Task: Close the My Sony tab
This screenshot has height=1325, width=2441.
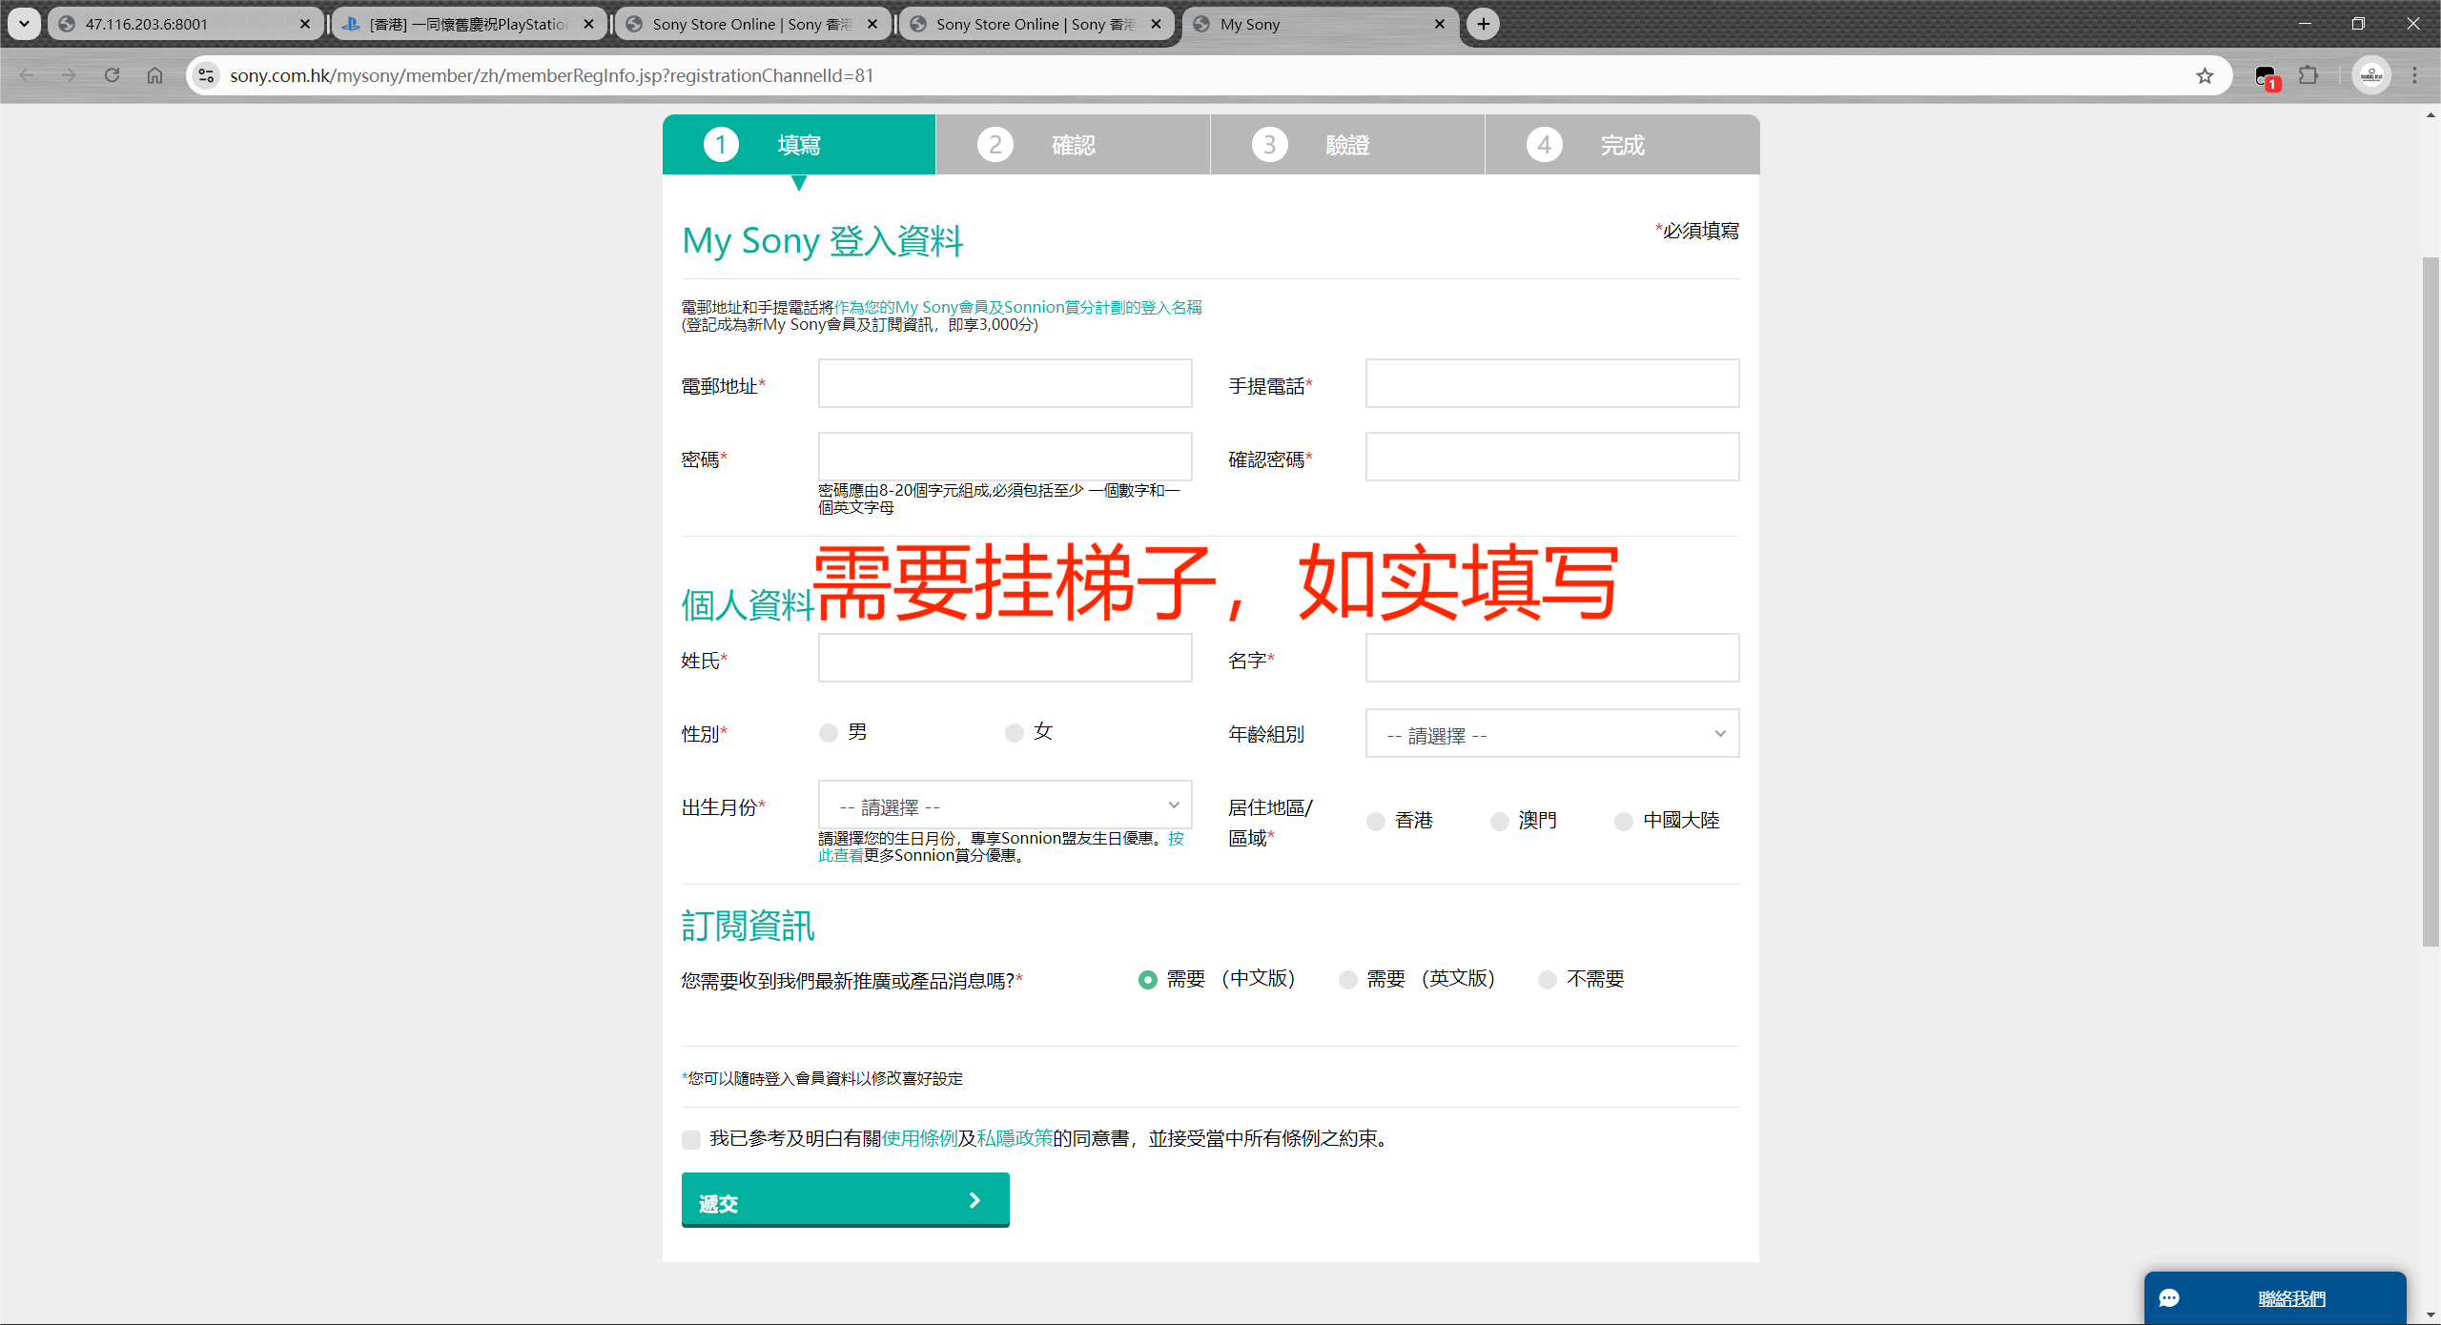Action: (1440, 24)
